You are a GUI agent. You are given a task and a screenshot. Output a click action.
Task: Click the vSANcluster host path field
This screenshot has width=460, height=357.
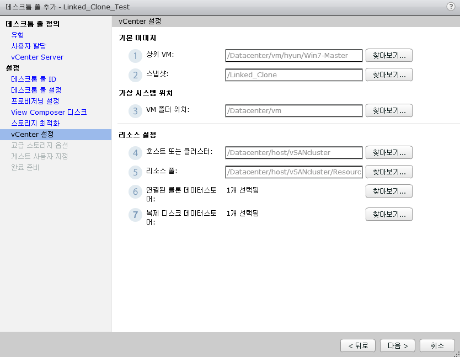293,153
